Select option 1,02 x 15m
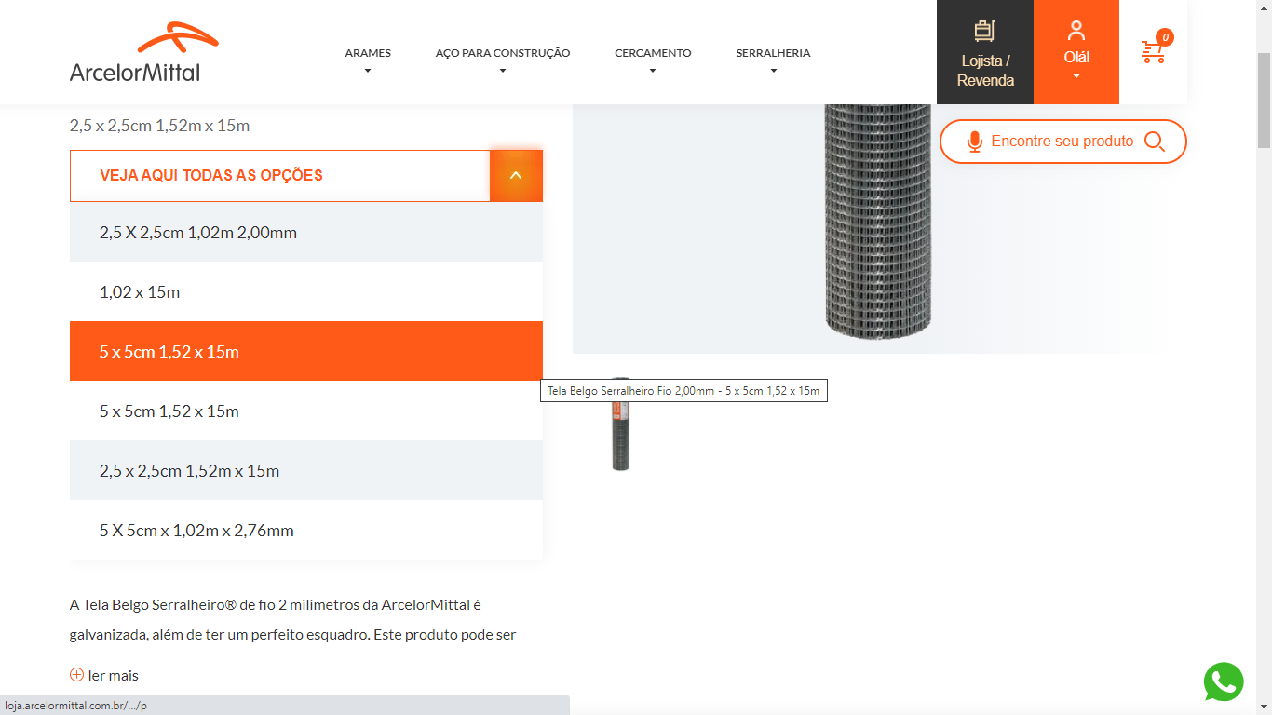Screen dimensions: 1272x715 click(x=306, y=291)
